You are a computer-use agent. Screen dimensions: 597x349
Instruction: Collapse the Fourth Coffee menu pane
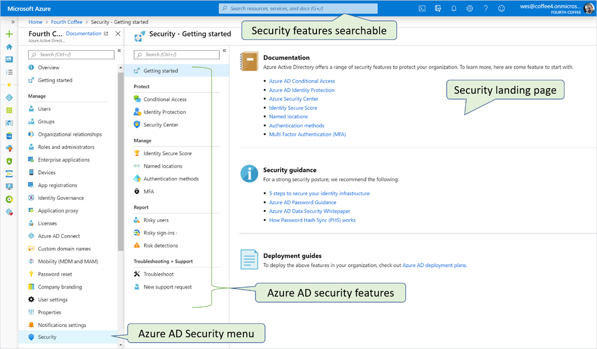pyautogui.click(x=119, y=50)
